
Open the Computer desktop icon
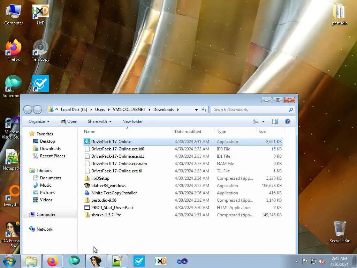pos(14,15)
